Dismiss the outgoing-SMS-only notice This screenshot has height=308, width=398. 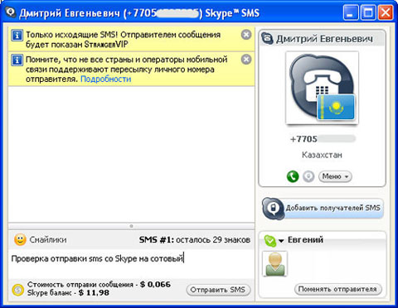click(x=246, y=35)
